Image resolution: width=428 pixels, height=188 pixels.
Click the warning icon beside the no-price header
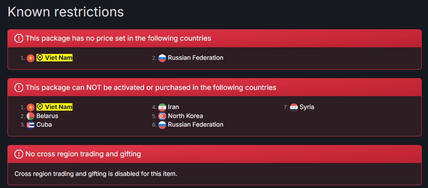point(19,38)
